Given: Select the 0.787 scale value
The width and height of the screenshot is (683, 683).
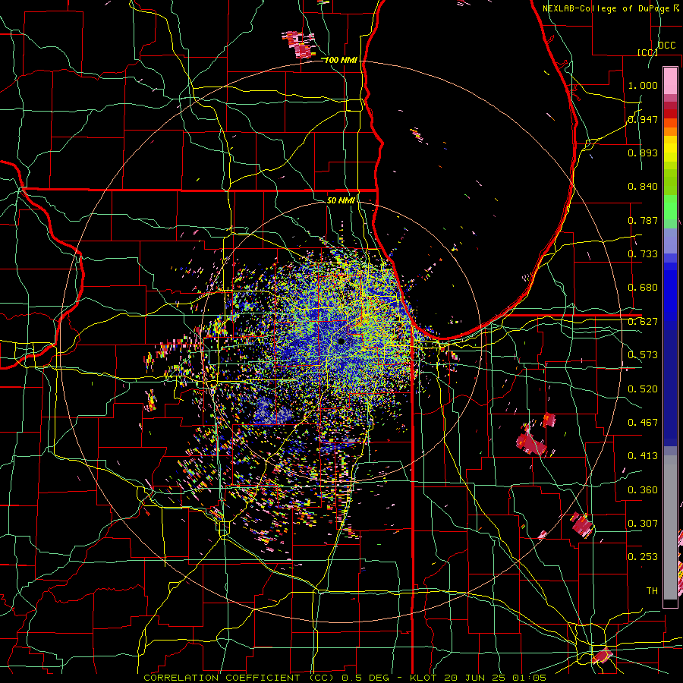Looking at the screenshot, I should pos(643,220).
